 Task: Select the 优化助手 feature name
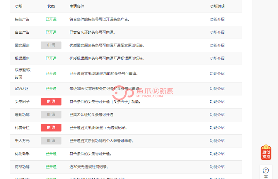pyautogui.click(x=22, y=154)
